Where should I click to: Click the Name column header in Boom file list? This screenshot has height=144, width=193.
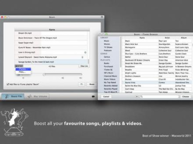(x=52, y=30)
